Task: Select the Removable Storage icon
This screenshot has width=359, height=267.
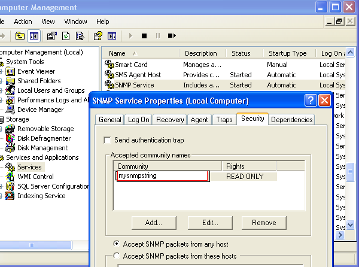Action: 10,129
